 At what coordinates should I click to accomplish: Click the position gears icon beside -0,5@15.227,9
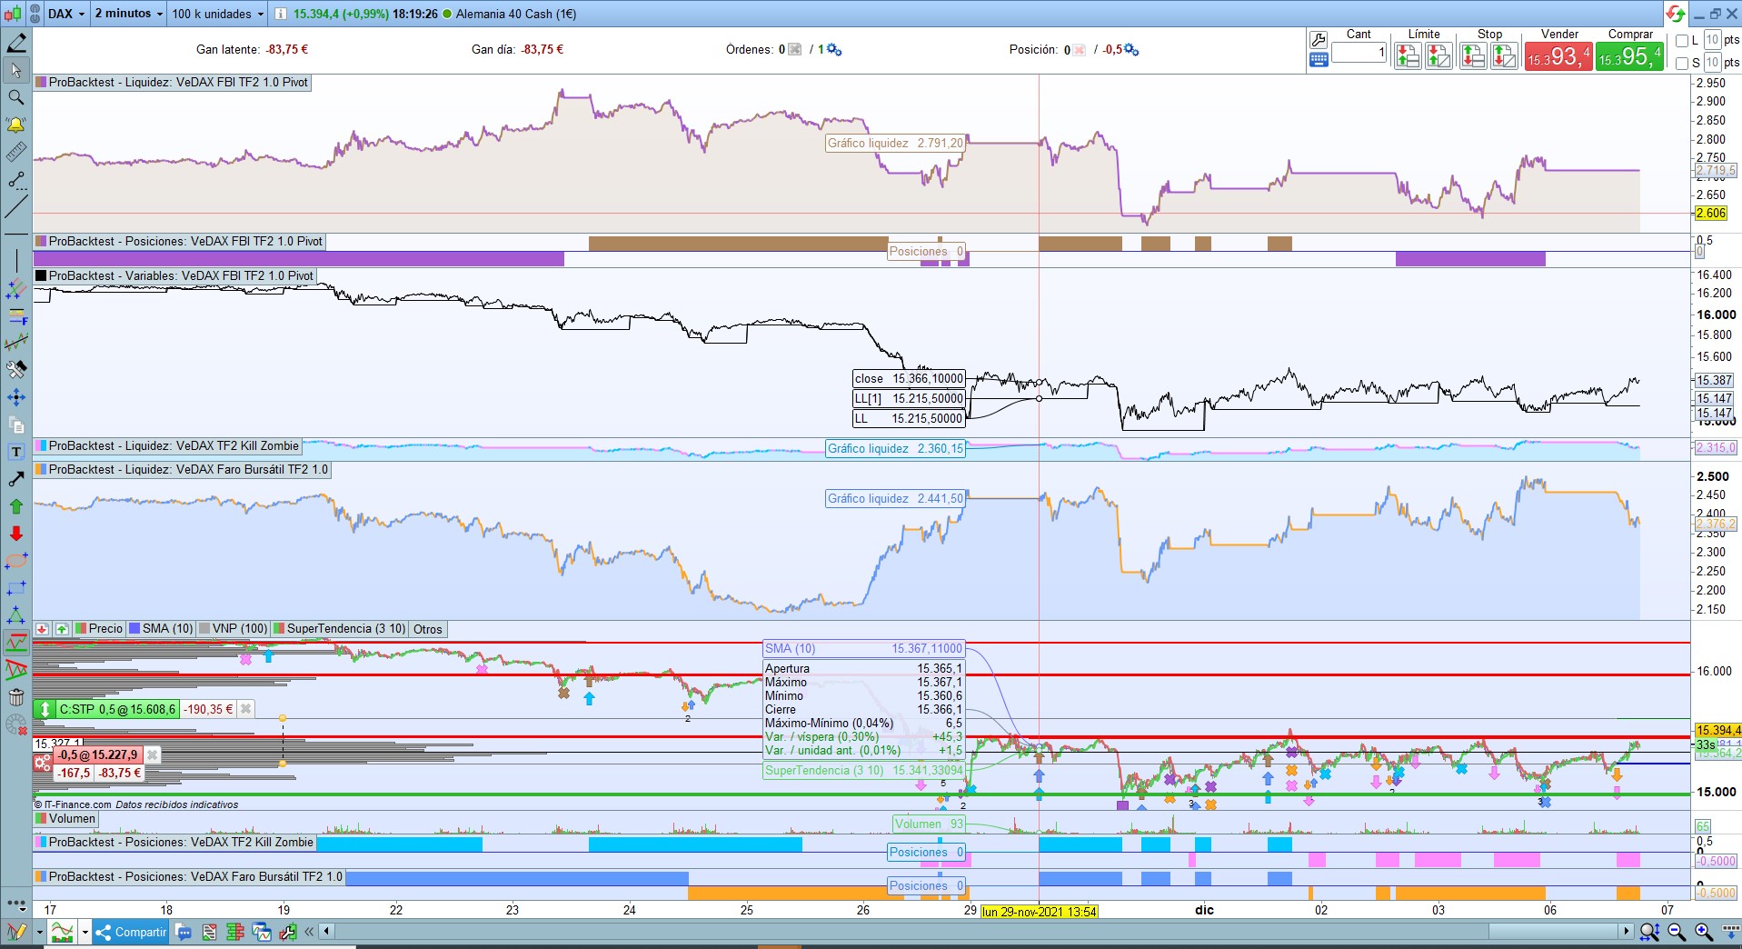pos(43,764)
